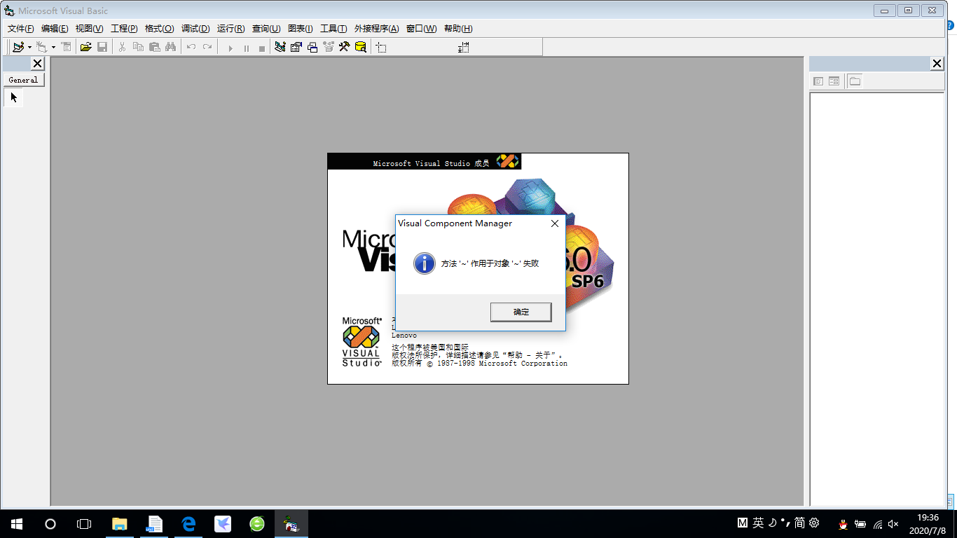Click the Find binoculars icon
Viewport: 957px width, 538px height.
(x=170, y=47)
